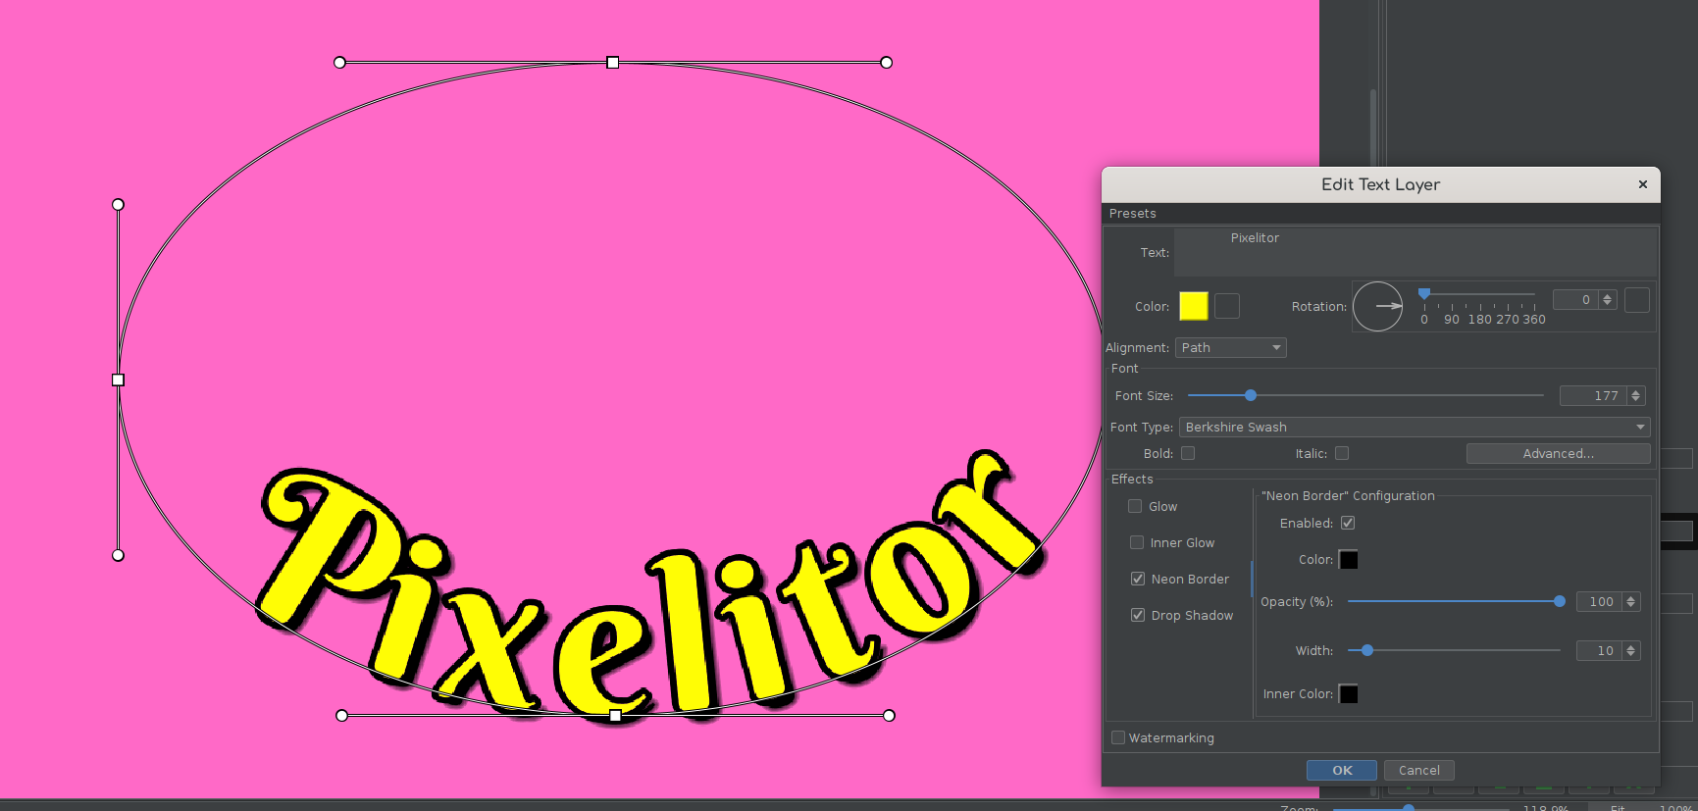Select the top anchor point of the path
Viewport: 1698px width, 811px height.
tap(613, 63)
